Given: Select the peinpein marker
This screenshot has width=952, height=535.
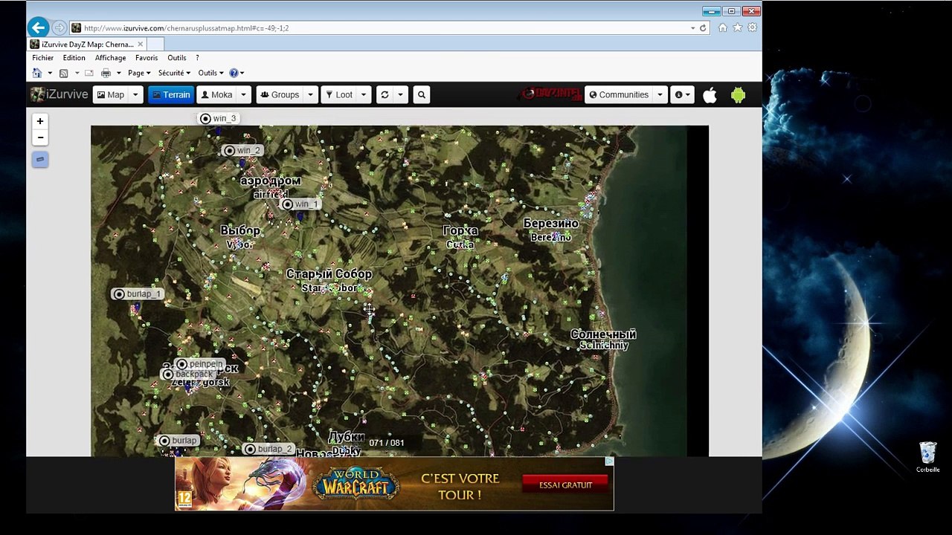Looking at the screenshot, I should (x=199, y=364).
